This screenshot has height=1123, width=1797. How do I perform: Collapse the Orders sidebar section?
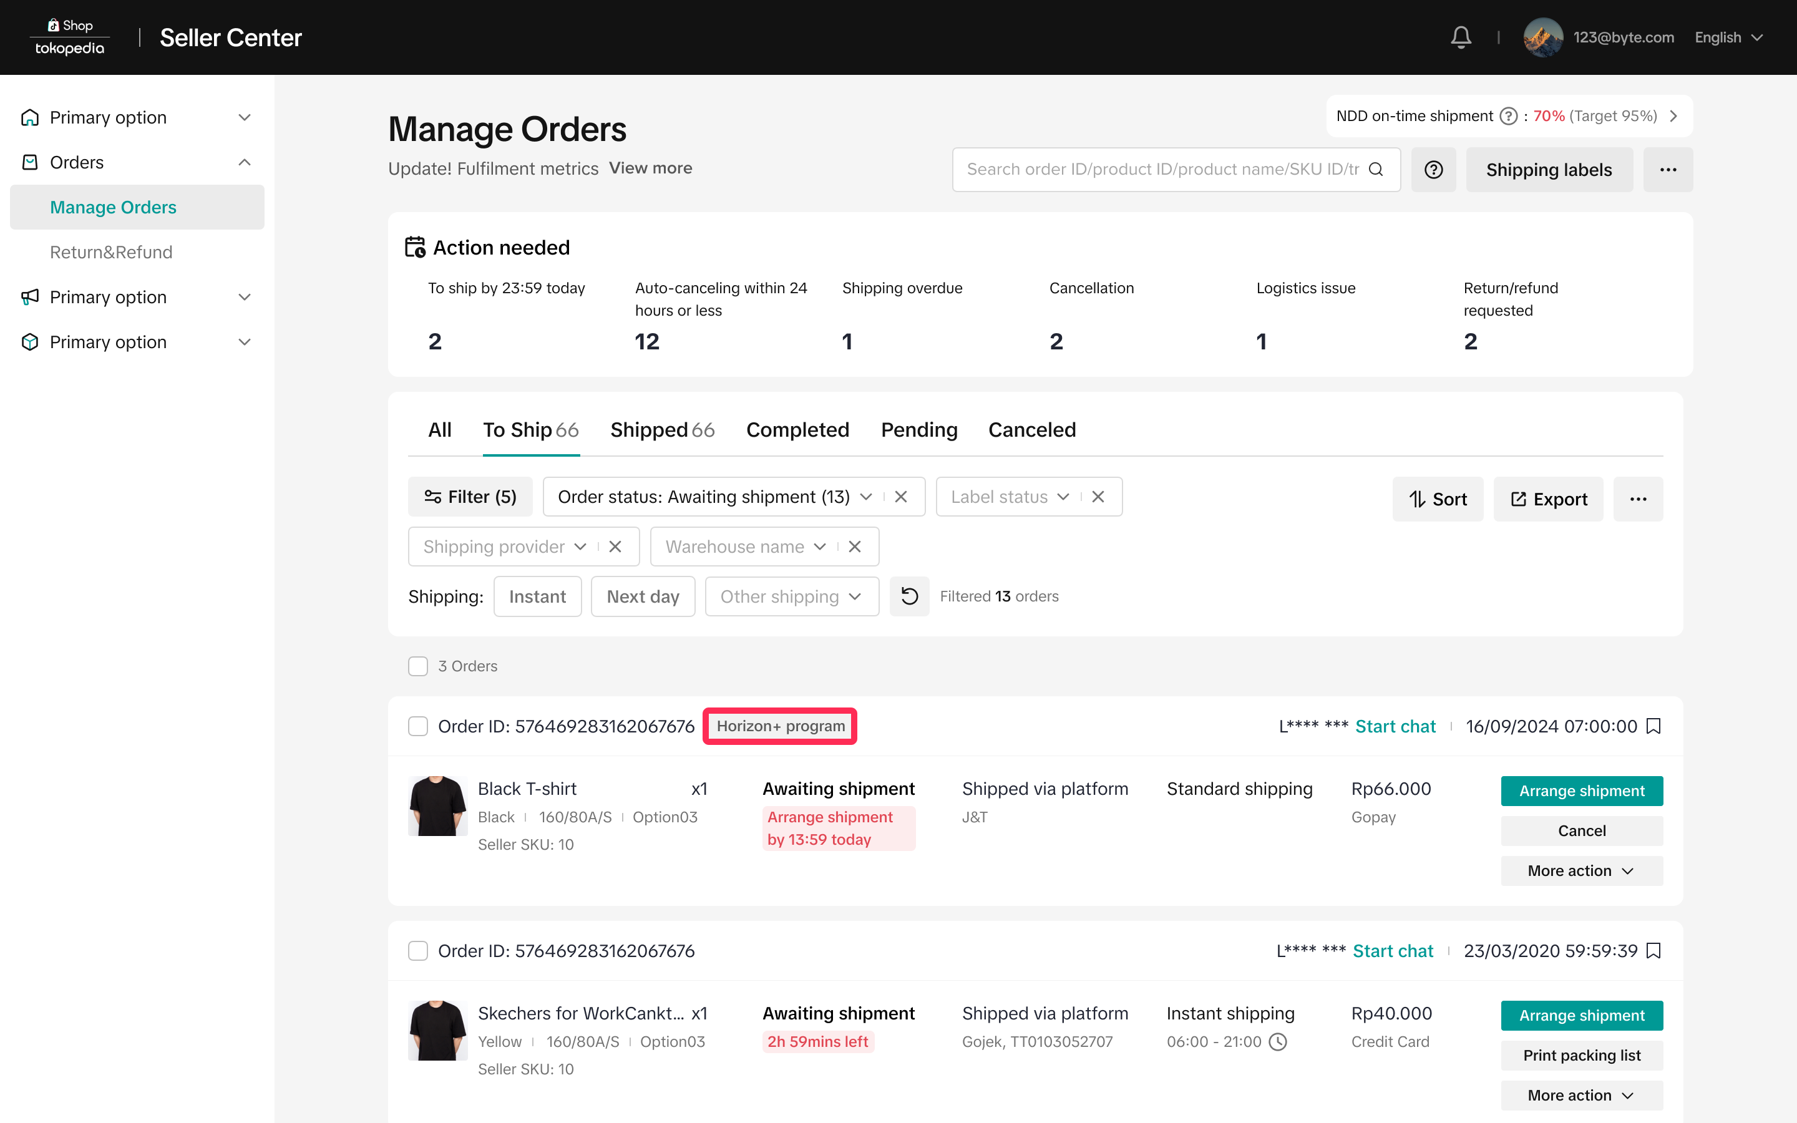[x=245, y=162]
